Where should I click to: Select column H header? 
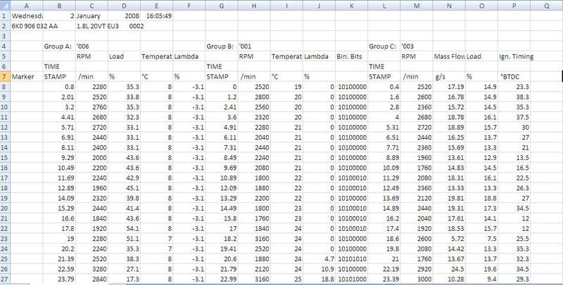(x=254, y=6)
